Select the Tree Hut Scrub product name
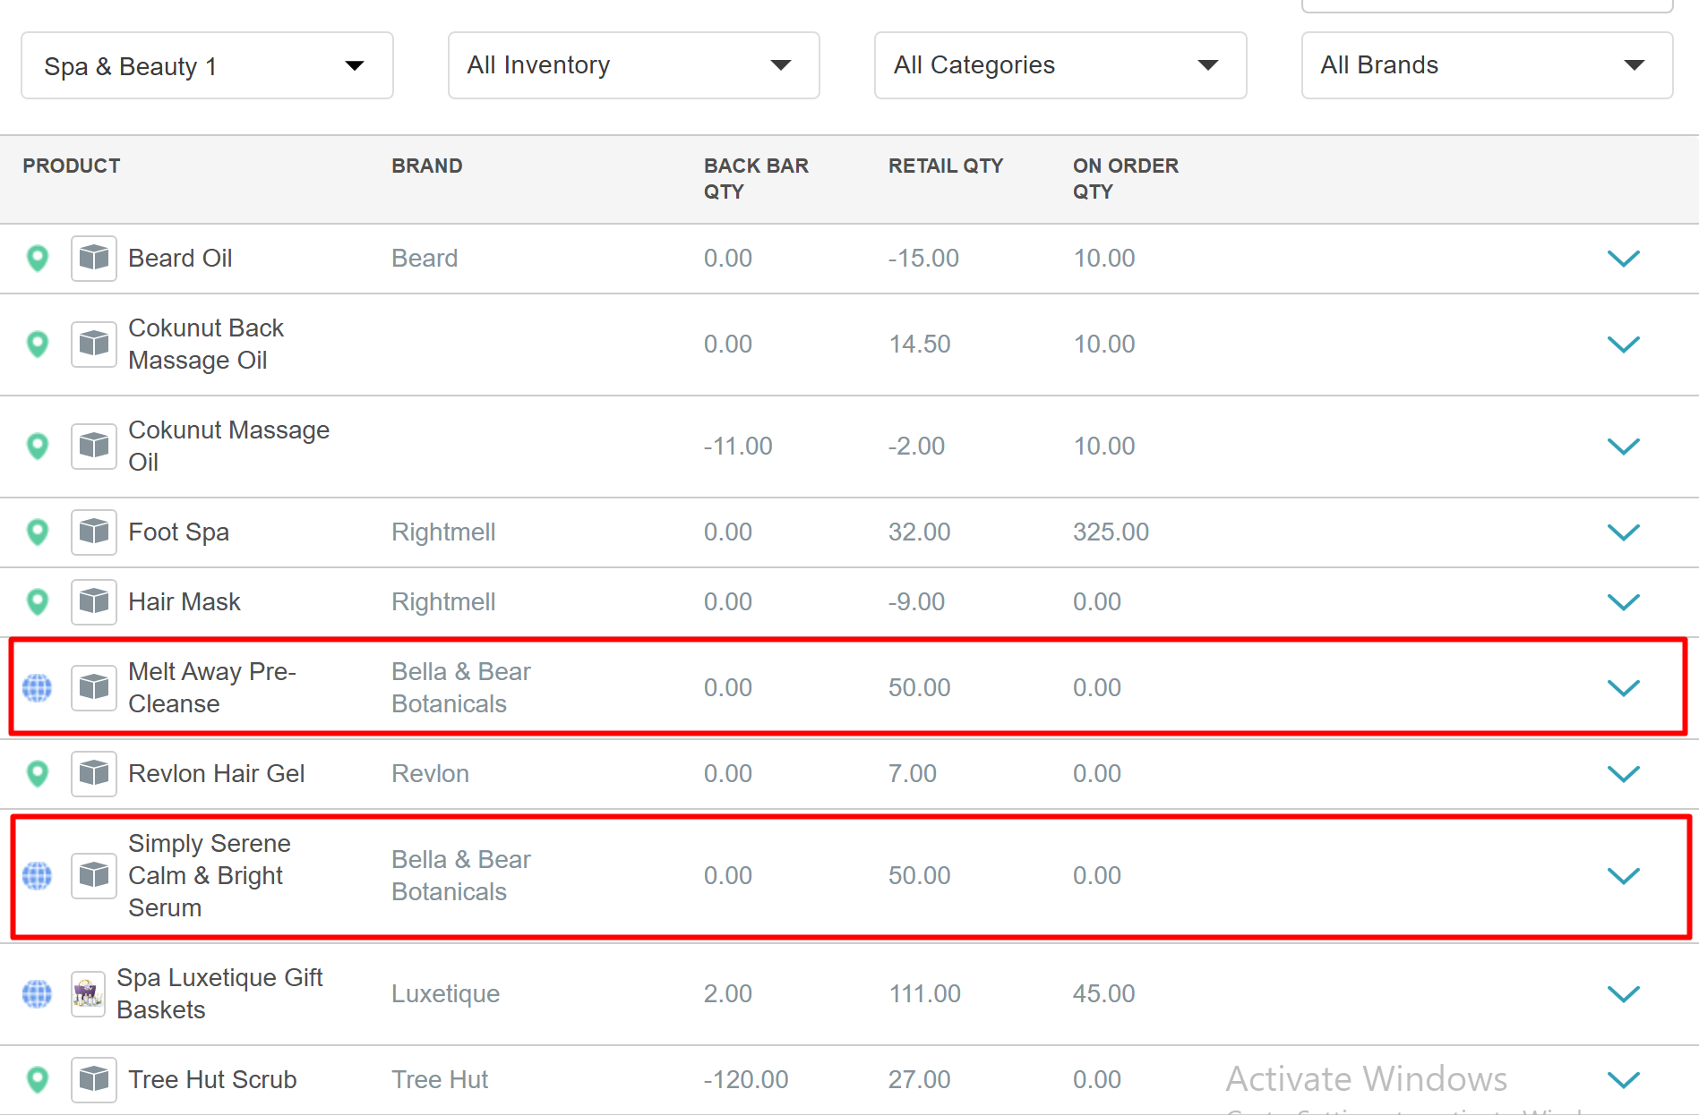Screen dimensions: 1699x1115 pyautogui.click(x=212, y=1080)
